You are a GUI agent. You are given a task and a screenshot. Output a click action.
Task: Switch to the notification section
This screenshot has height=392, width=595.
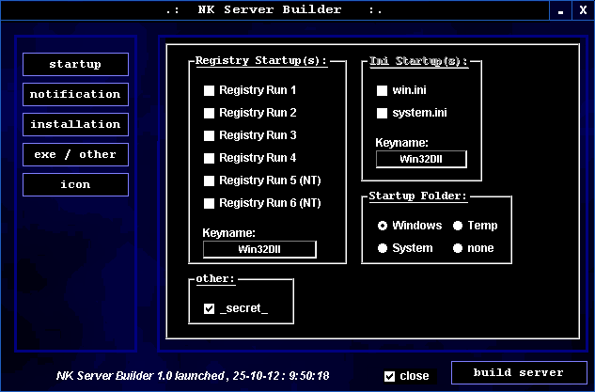[x=75, y=94]
